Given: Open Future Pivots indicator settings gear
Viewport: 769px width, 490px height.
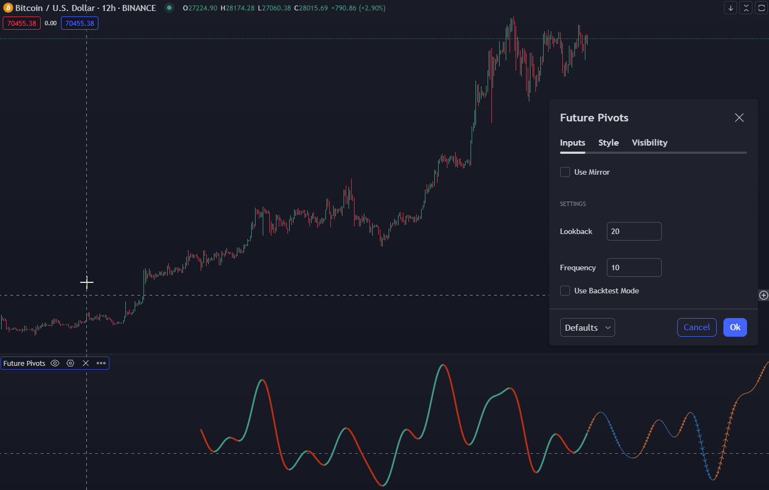Looking at the screenshot, I should [x=70, y=363].
